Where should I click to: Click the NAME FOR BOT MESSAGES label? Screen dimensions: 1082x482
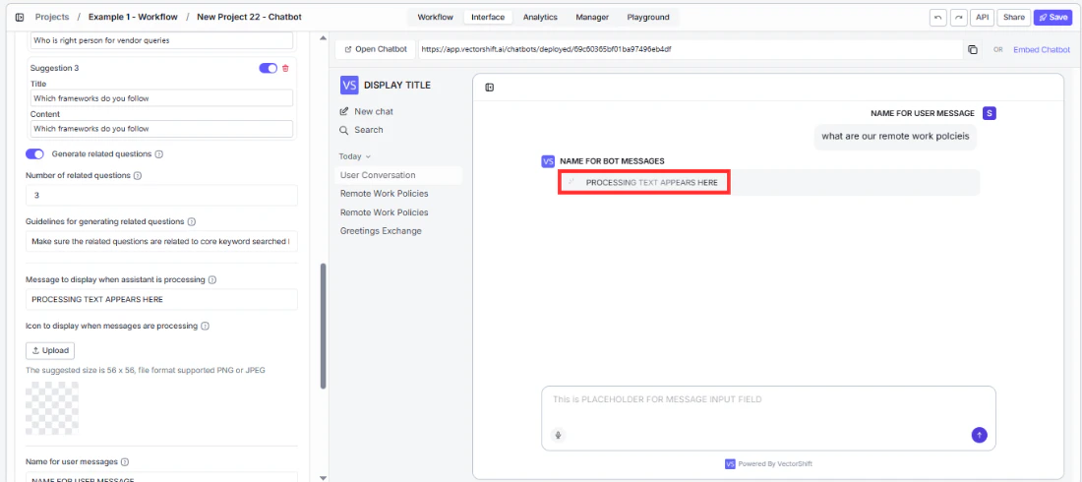click(612, 161)
